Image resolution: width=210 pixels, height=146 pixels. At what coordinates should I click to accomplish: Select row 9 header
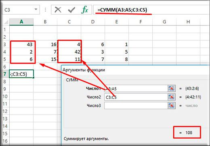[x=5, y=89]
